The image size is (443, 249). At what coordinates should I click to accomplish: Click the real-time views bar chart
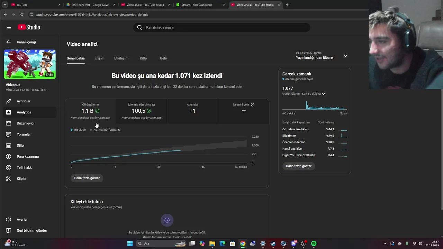point(315,105)
